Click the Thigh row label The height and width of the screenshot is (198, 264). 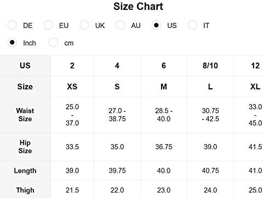(x=25, y=190)
